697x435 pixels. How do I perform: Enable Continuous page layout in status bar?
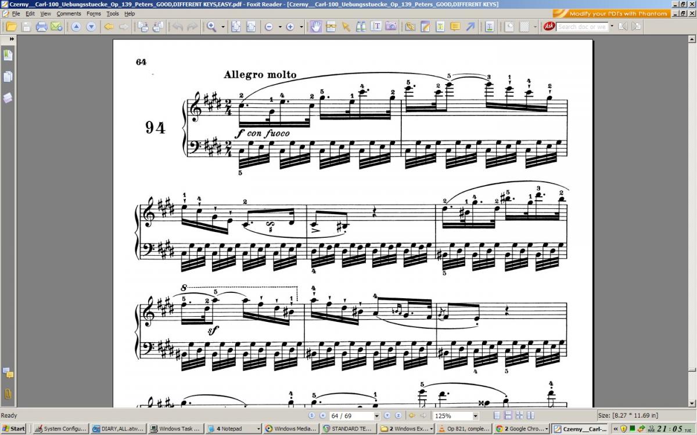pos(508,416)
